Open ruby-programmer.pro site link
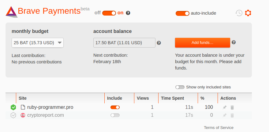Viewport: 269px width, 132px height. click(x=50, y=107)
